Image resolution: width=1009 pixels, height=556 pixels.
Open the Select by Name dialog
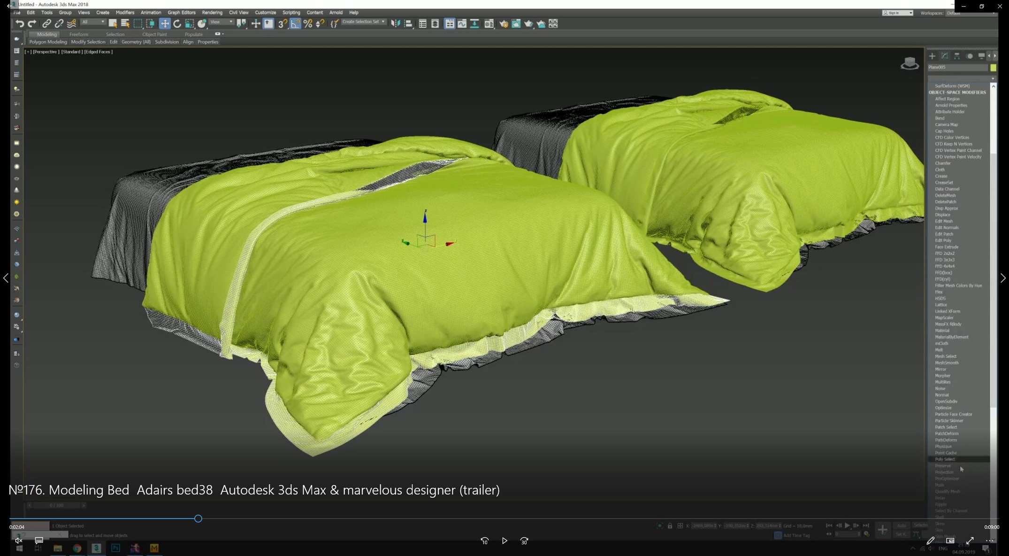[x=125, y=23]
